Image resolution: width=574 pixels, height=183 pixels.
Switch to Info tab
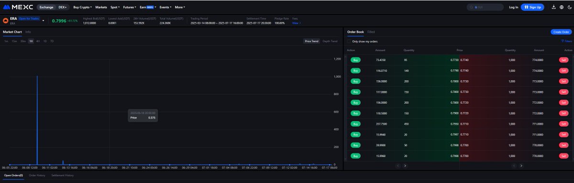point(28,32)
